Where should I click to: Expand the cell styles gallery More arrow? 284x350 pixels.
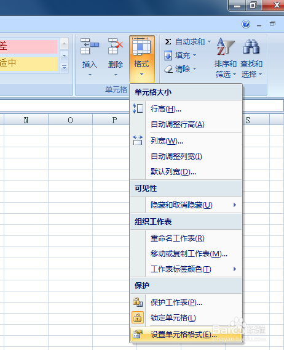coord(64,67)
